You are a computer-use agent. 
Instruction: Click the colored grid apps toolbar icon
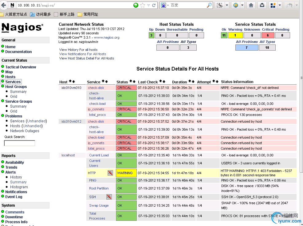(x=273, y=5)
